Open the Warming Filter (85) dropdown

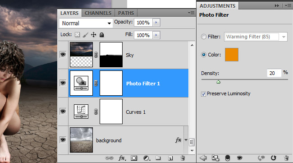[x=256, y=37]
